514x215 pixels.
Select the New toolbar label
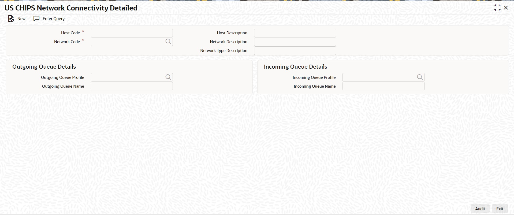21,18
